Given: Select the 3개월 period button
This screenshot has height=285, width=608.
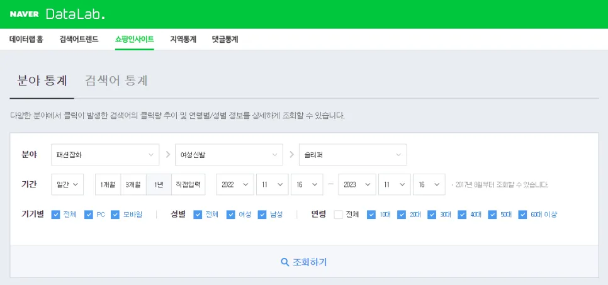Looking at the screenshot, I should (x=133, y=184).
